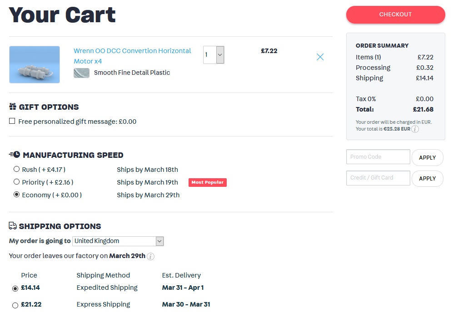The image size is (458, 317).
Task: Click the gift box icon in Gift Options
Action: coord(13,107)
